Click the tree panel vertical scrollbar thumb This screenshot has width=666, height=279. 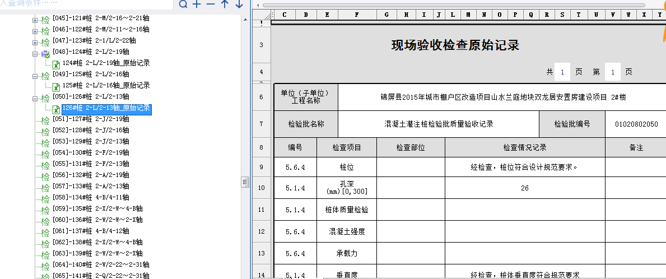tap(245, 182)
